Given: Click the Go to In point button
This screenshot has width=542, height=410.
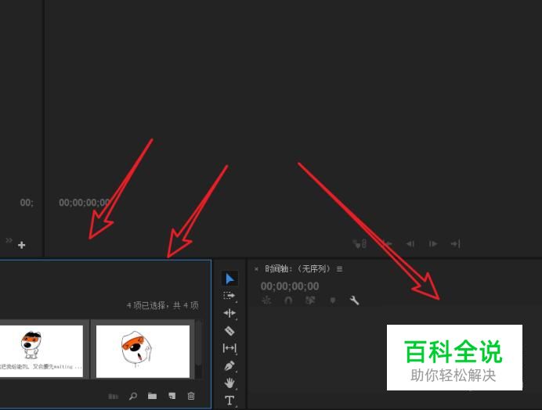Looking at the screenshot, I should pos(388,244).
